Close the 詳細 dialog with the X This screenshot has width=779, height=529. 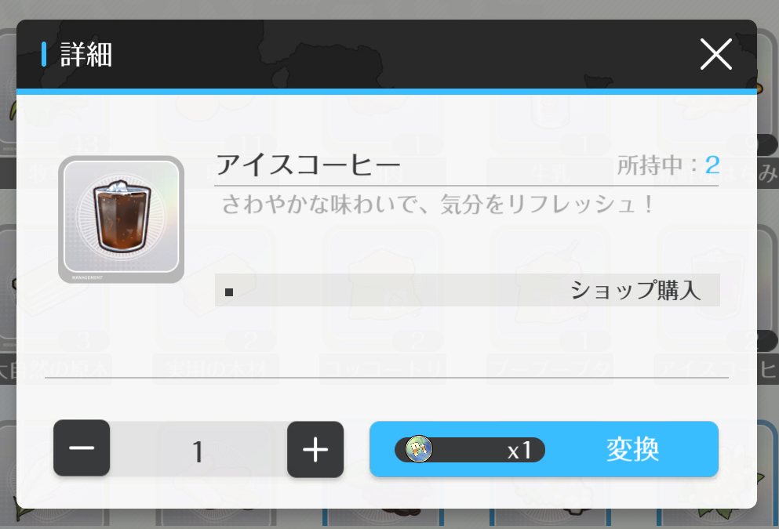point(716,54)
